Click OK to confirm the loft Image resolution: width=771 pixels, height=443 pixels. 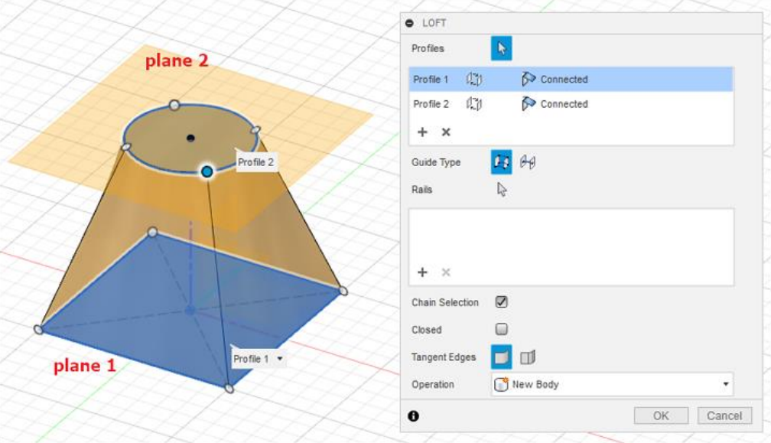(x=661, y=415)
